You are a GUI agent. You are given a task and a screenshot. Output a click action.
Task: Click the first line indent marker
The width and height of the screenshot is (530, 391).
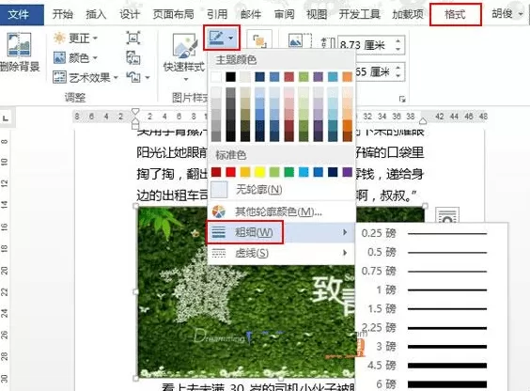[135, 111]
